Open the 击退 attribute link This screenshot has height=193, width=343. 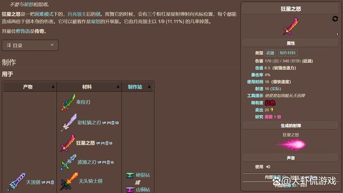tap(259, 68)
